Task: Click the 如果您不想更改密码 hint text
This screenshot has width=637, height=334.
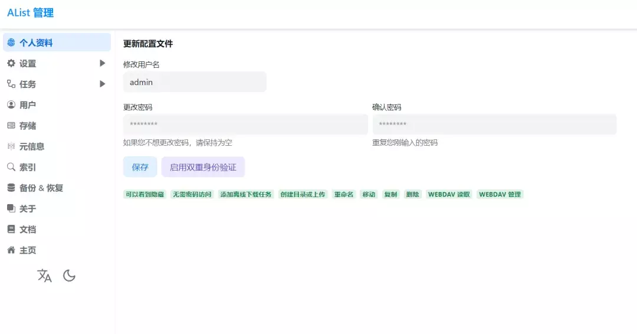Action: pos(178,143)
